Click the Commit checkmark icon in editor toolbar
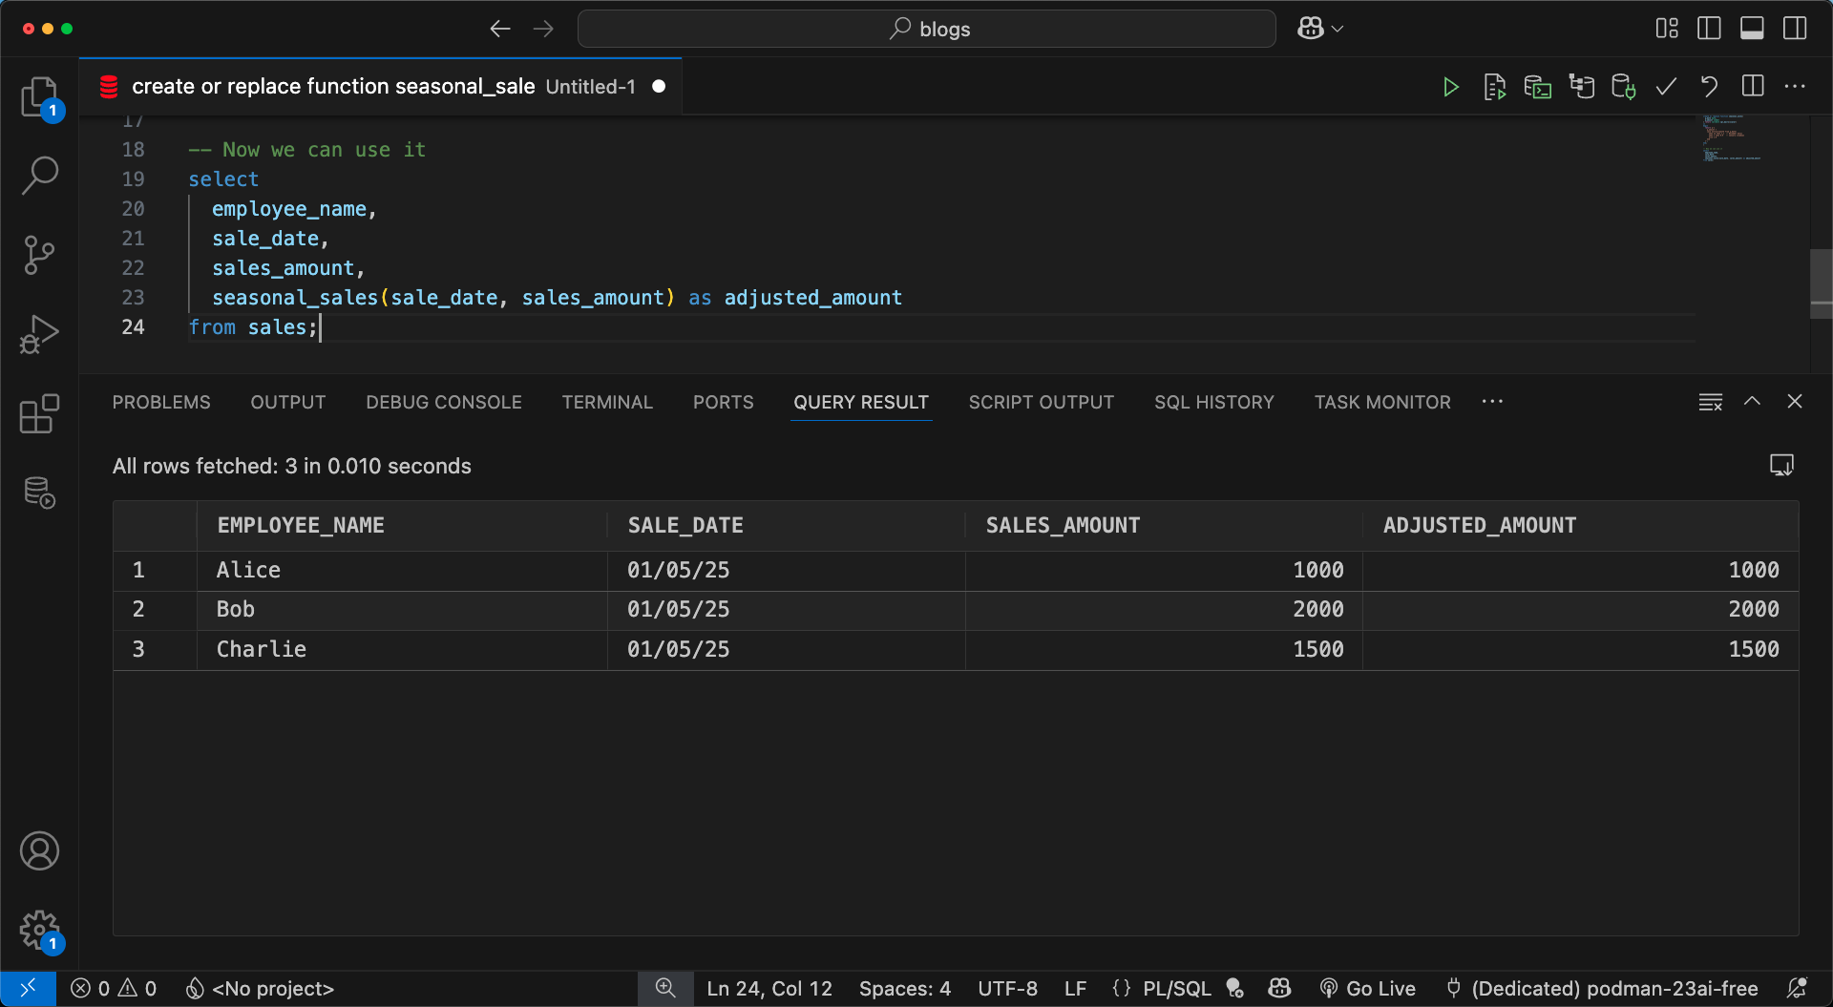The height and width of the screenshot is (1007, 1833). click(x=1666, y=87)
